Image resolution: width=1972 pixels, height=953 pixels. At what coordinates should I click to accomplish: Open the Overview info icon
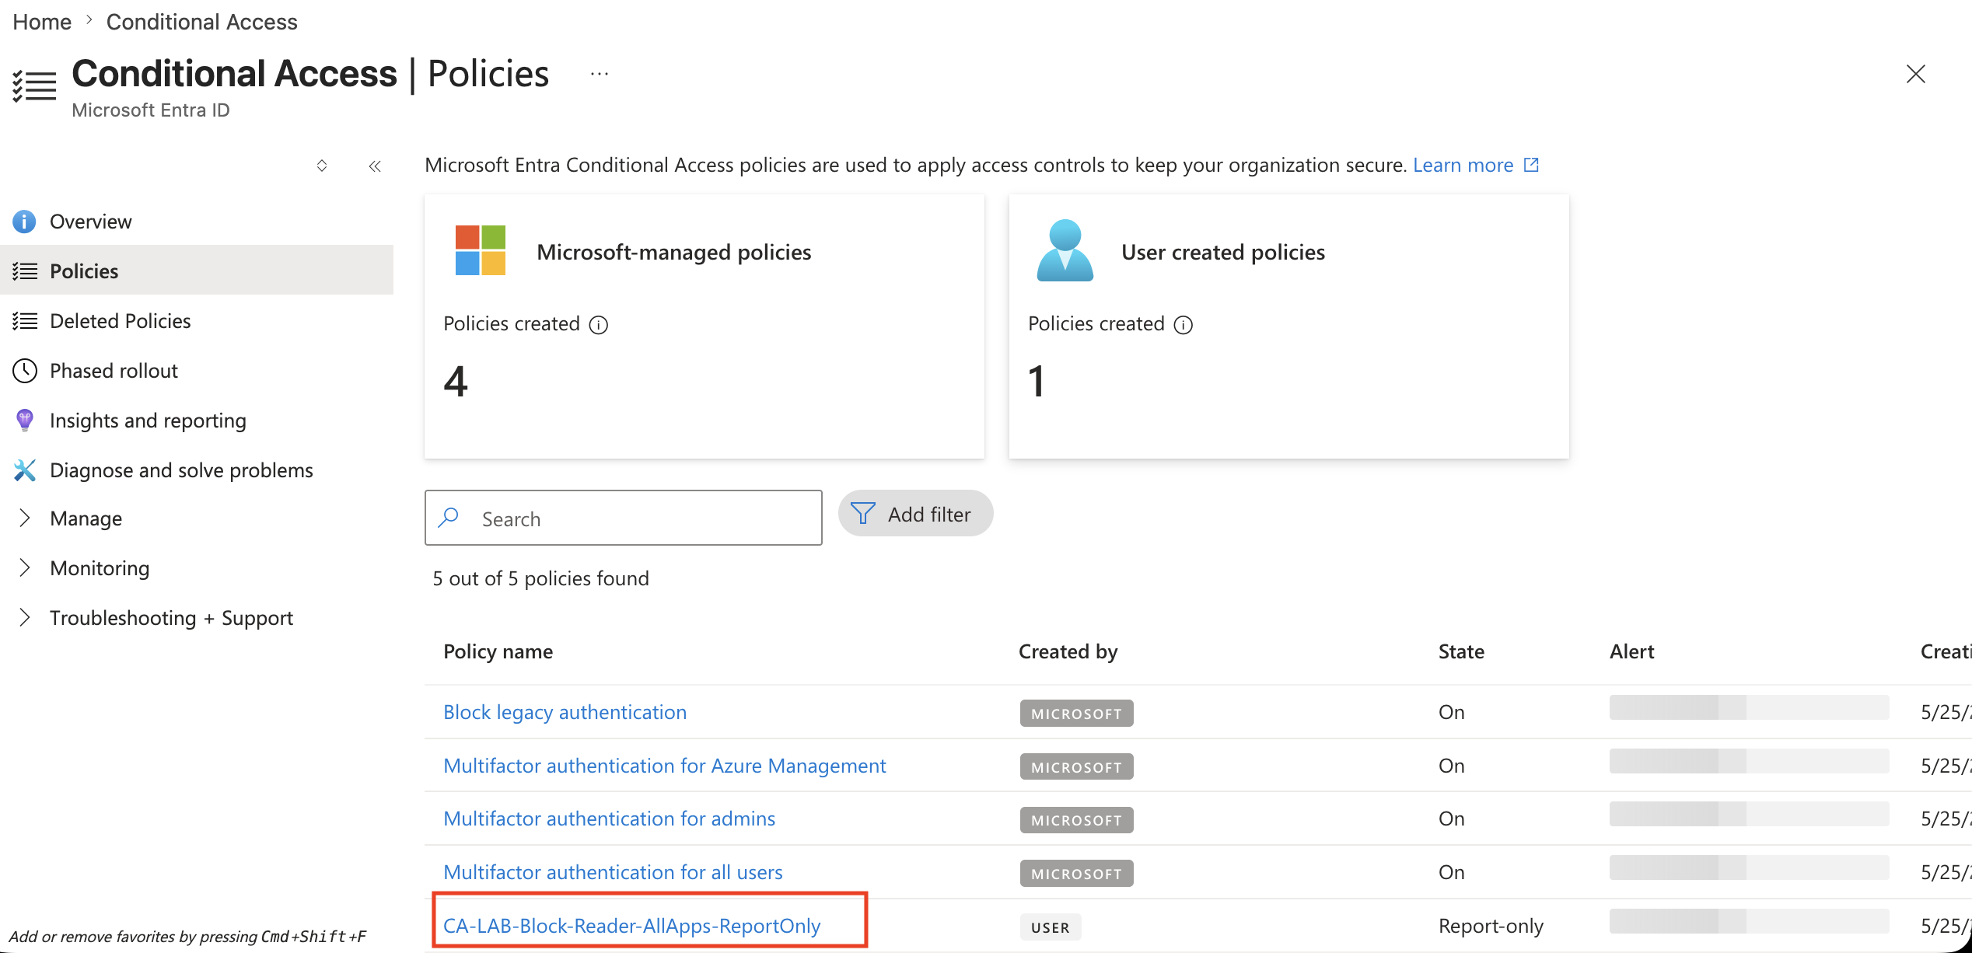pos(24,222)
